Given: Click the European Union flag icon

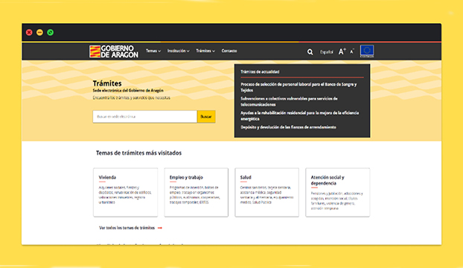Looking at the screenshot, I should [367, 51].
